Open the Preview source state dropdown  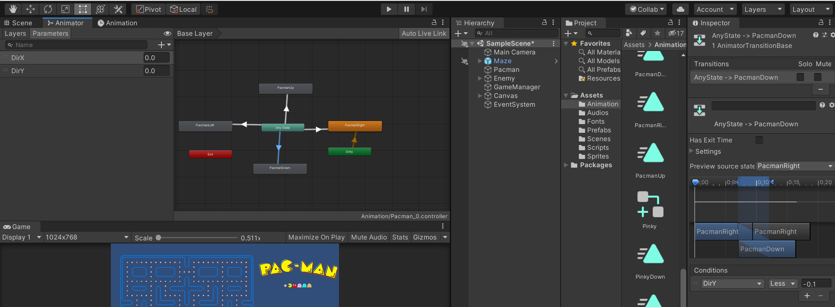pyautogui.click(x=794, y=166)
